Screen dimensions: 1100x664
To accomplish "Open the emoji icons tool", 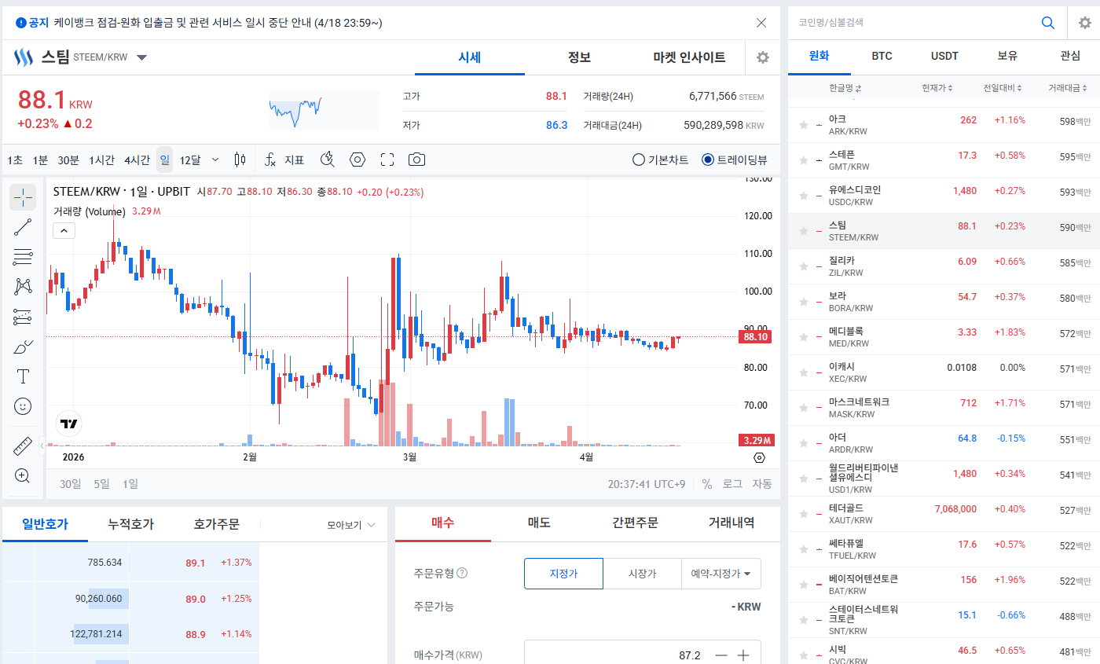I will (23, 406).
